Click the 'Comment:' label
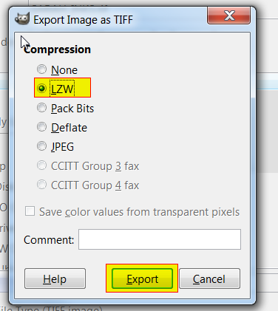278x311 pixels. click(49, 240)
